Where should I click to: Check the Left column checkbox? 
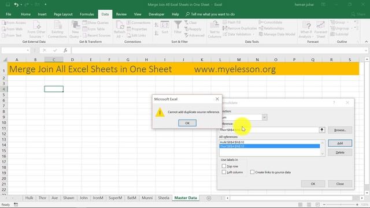224,172
